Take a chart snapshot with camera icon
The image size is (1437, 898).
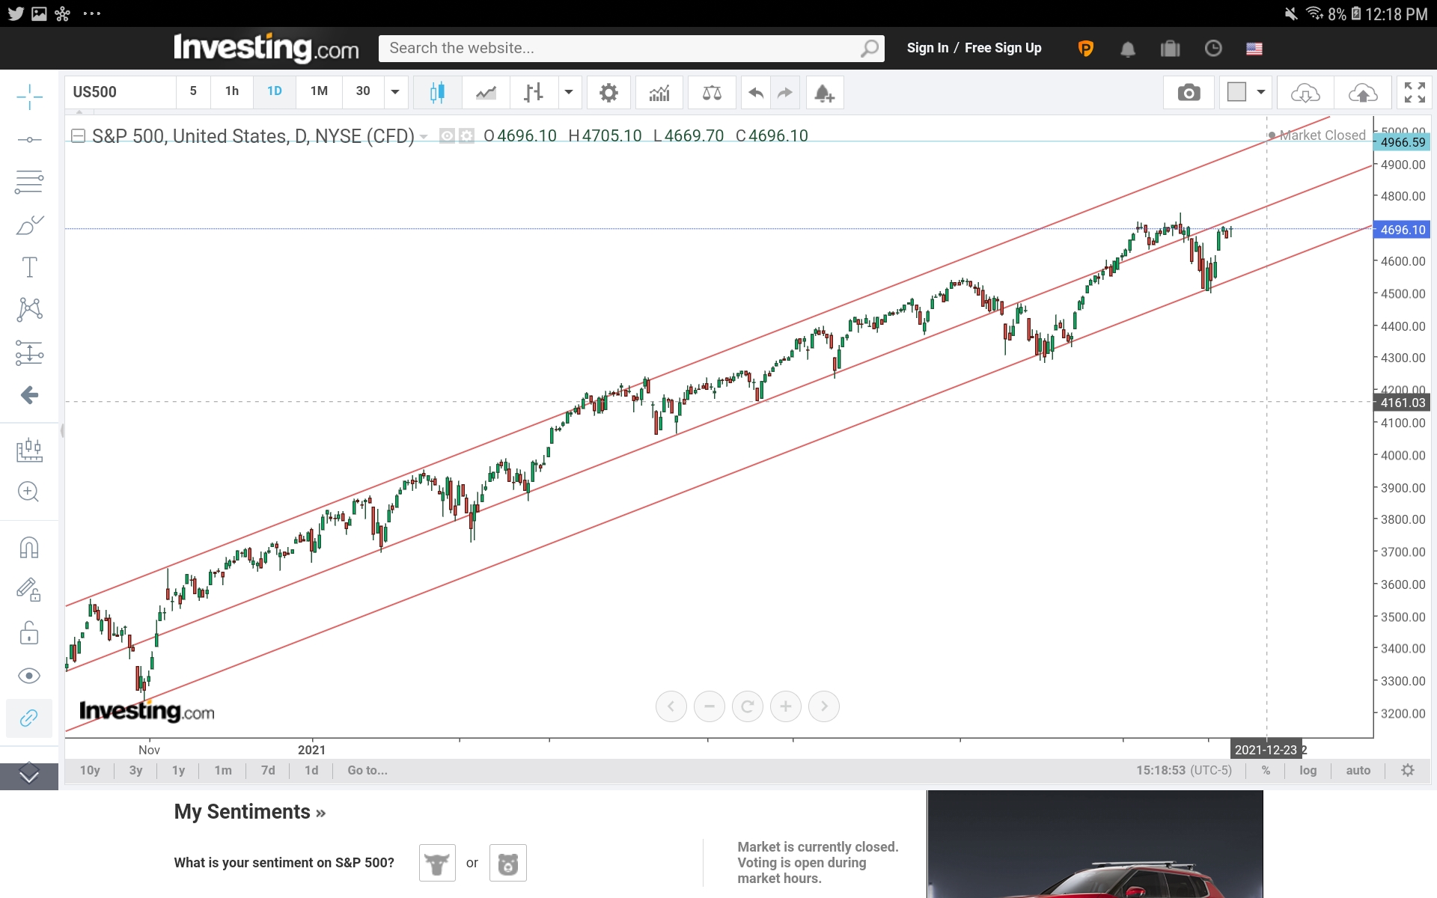1189,93
